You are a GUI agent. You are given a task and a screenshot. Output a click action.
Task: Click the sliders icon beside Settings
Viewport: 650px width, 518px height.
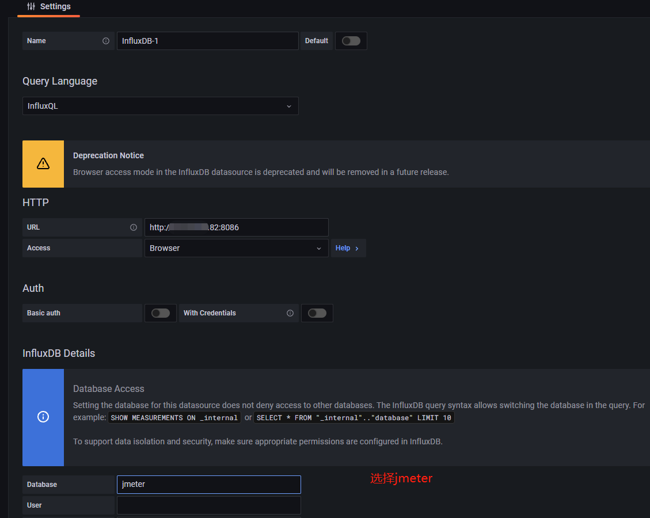[x=31, y=6]
